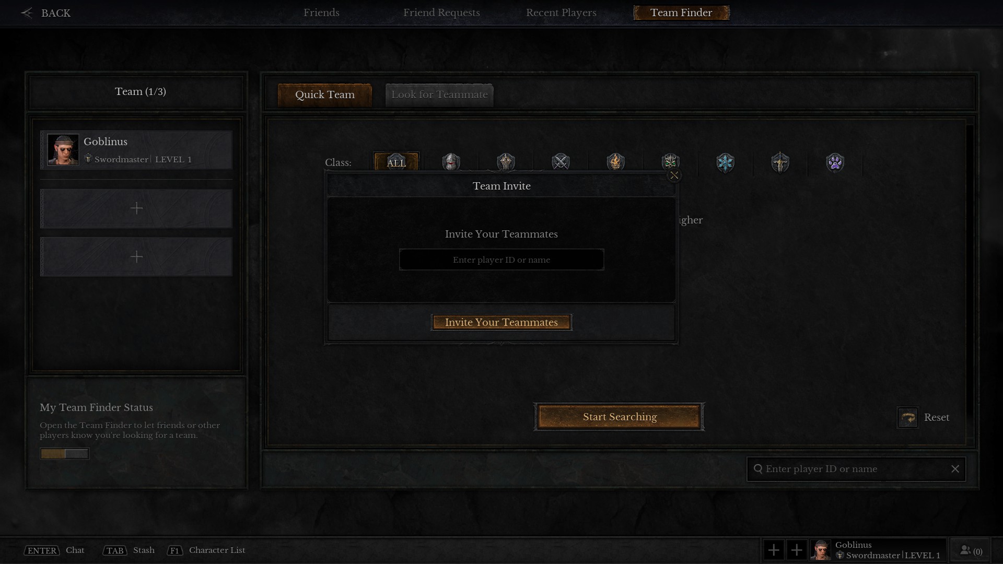Open Friends tab in navigation

(321, 13)
